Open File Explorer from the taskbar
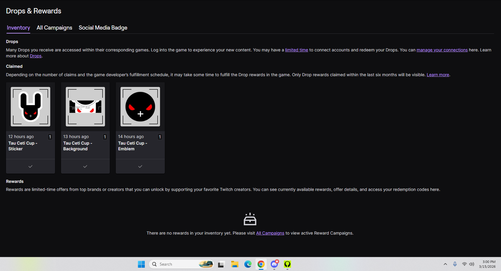Screen dimensions: 501x271 click(234, 264)
